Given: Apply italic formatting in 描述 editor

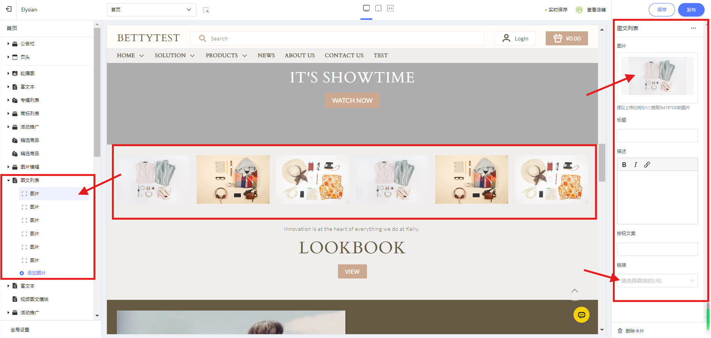Looking at the screenshot, I should pos(635,165).
